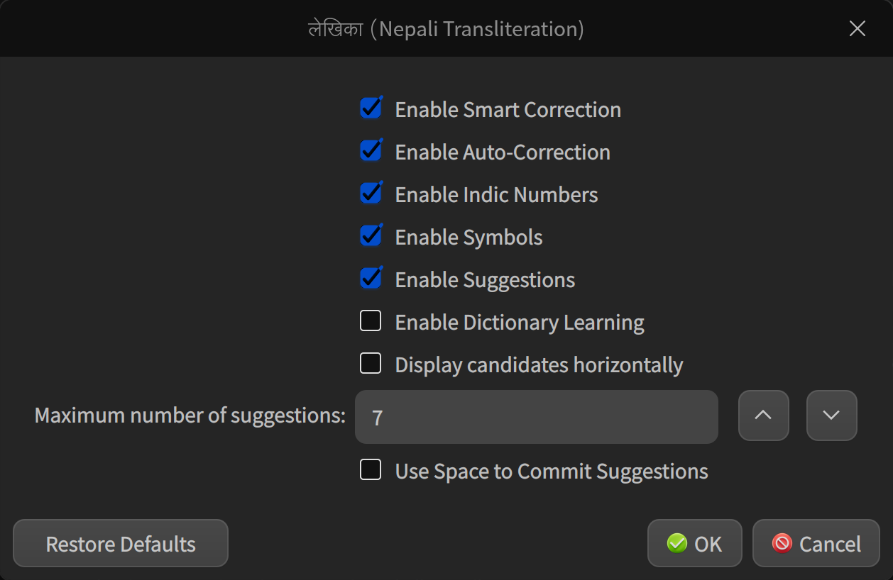The height and width of the screenshot is (580, 893).
Task: Click the Maximum number of suggestions label
Action: (x=190, y=416)
